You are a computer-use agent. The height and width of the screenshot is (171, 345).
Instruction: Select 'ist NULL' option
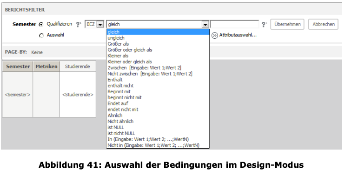coord(158,127)
